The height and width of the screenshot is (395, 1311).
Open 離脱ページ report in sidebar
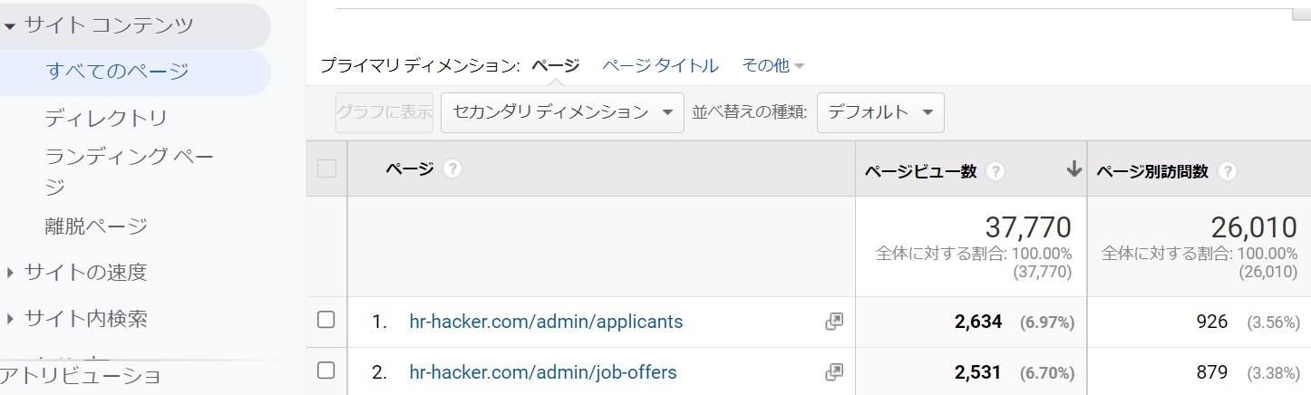[96, 226]
